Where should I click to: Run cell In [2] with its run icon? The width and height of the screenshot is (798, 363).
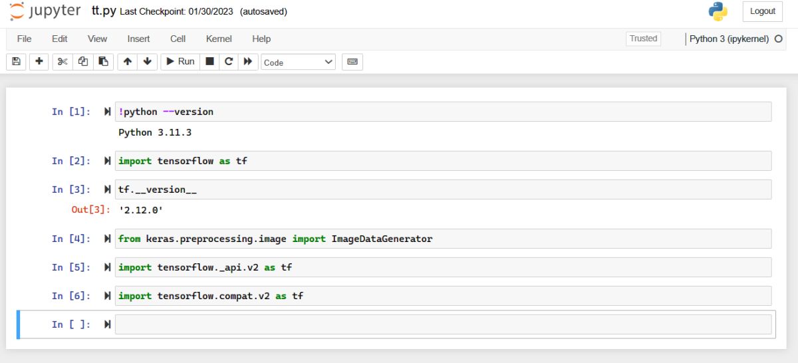coord(108,161)
